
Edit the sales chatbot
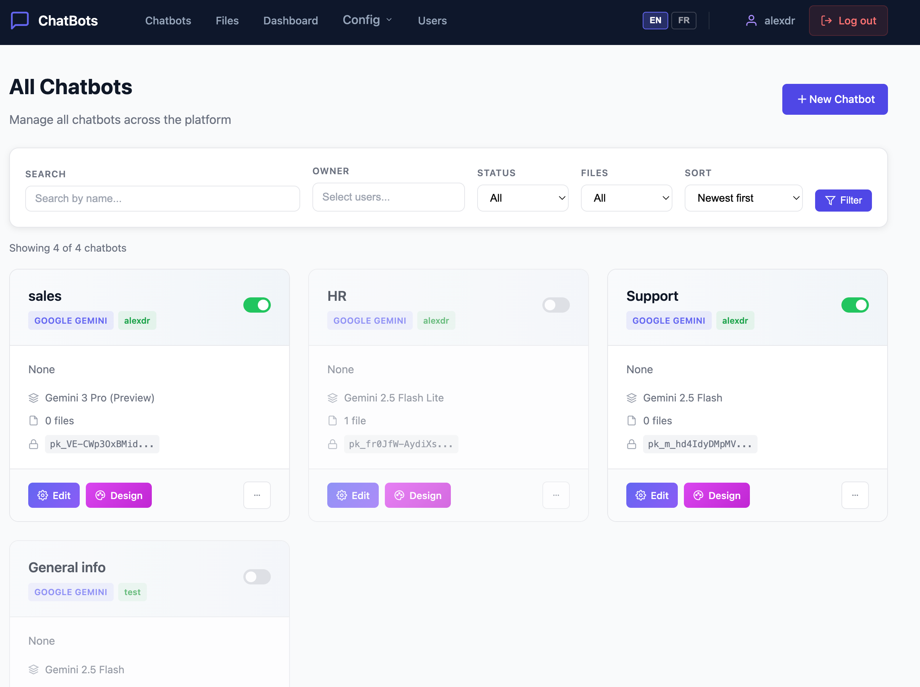(54, 495)
